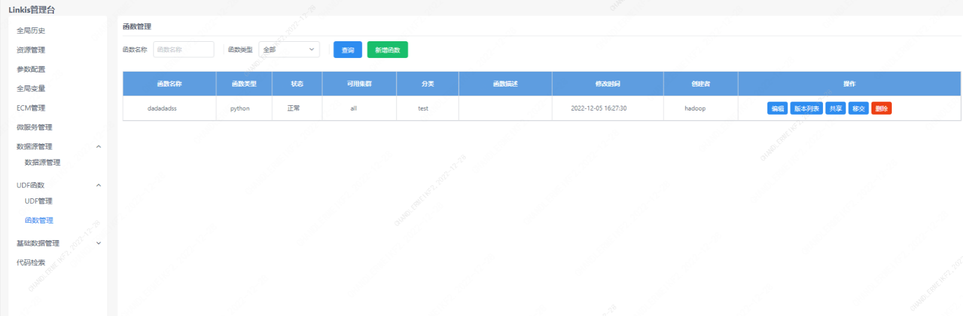Go to 代码检索 in the sidebar

click(31, 263)
